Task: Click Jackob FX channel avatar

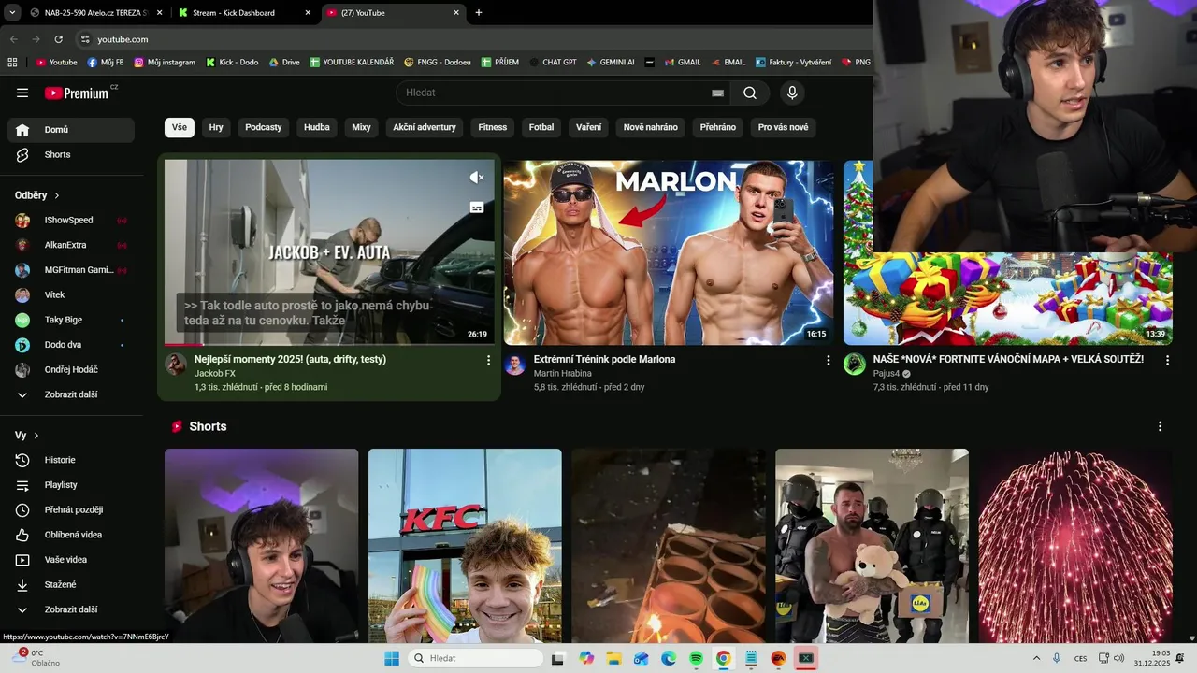Action: (176, 365)
